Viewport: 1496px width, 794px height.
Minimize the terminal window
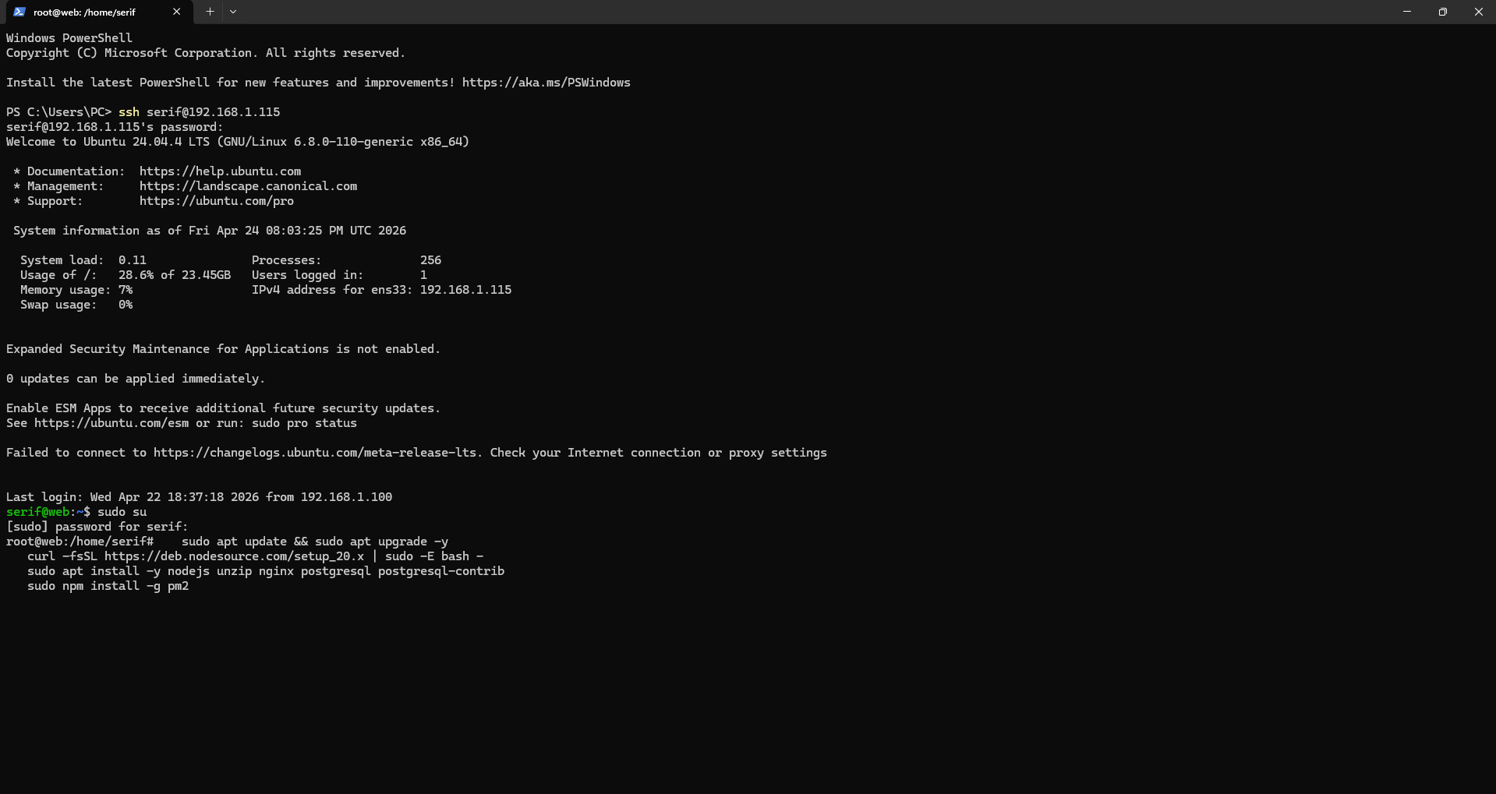[1407, 12]
